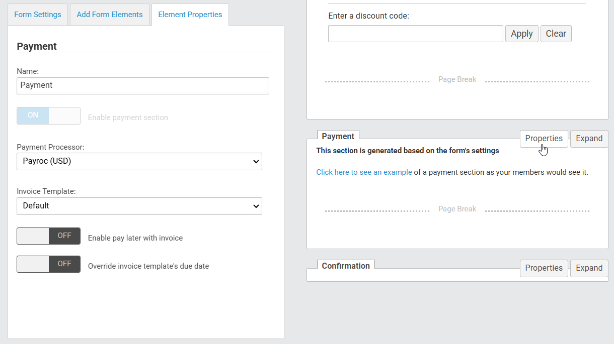Open Properties for the Confirmation section
This screenshot has width=614, height=344.
click(544, 268)
